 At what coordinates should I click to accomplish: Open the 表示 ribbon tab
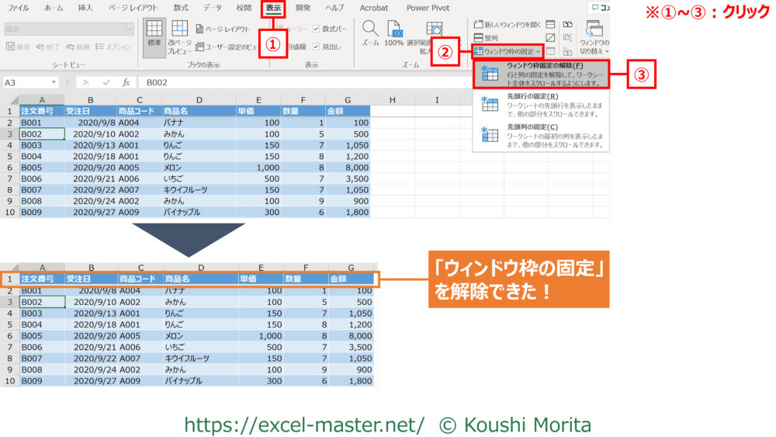pos(273,8)
